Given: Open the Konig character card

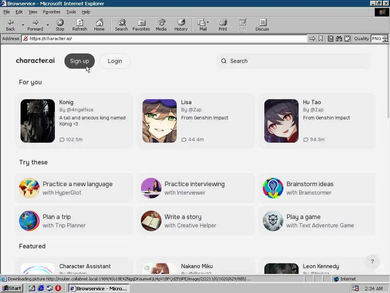Looking at the screenshot, I should tap(74, 121).
